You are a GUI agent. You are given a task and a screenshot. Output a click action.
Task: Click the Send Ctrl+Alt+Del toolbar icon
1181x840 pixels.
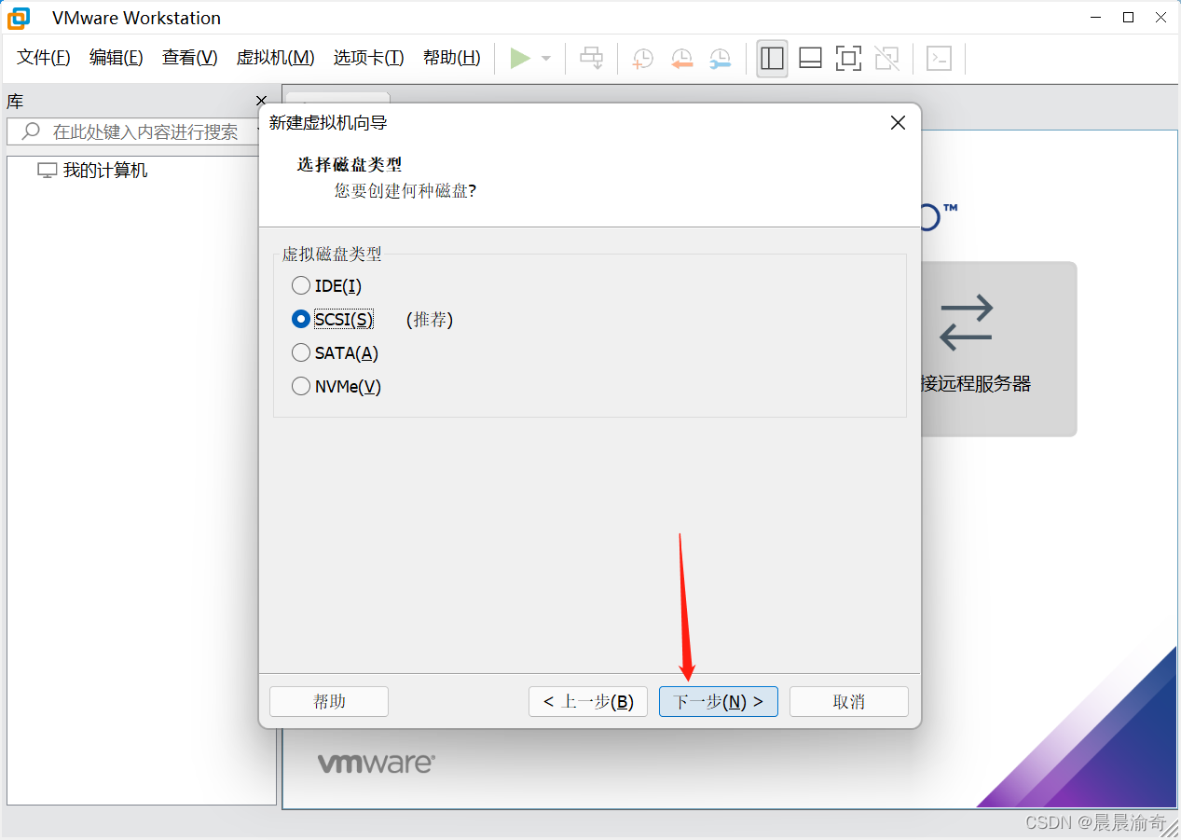[592, 58]
